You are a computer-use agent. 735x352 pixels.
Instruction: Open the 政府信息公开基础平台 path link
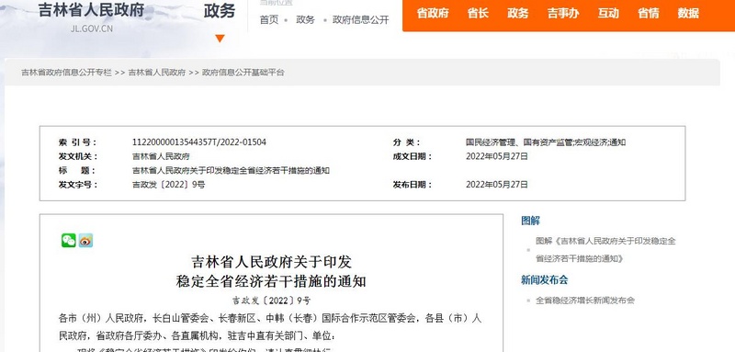click(243, 73)
